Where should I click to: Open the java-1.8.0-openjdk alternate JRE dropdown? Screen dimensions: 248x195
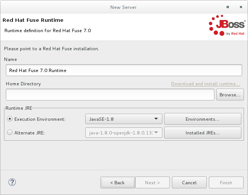124,133
